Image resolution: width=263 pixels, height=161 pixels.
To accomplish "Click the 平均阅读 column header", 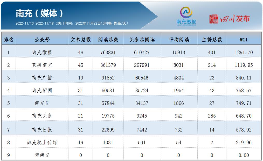I will coord(179,40).
